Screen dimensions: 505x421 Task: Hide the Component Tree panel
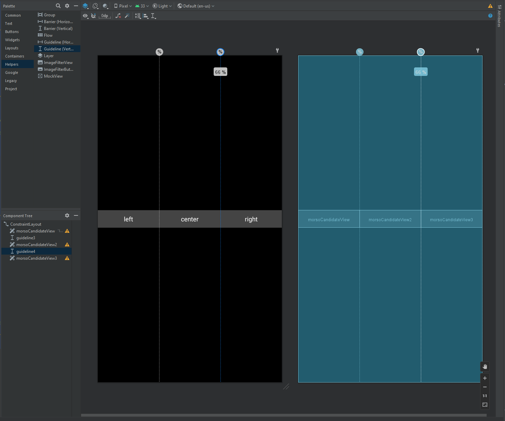76,215
